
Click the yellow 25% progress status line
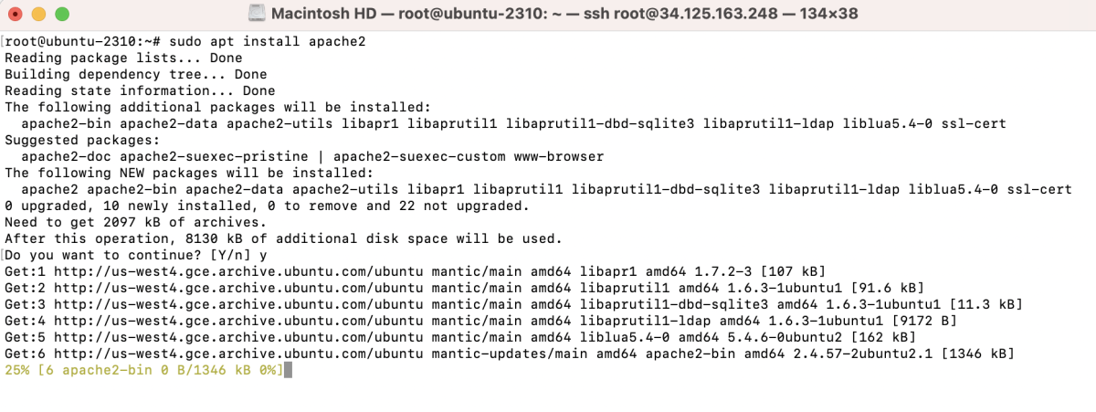click(143, 369)
